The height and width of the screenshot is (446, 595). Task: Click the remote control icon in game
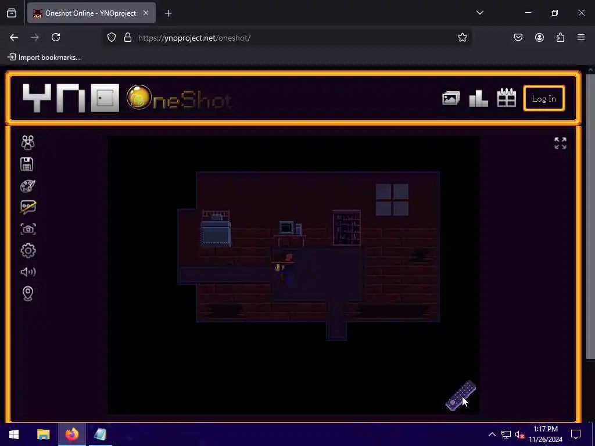460,395
